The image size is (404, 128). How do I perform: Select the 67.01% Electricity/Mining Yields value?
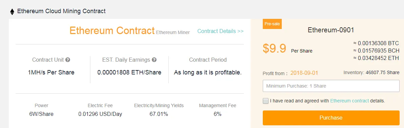point(159,114)
